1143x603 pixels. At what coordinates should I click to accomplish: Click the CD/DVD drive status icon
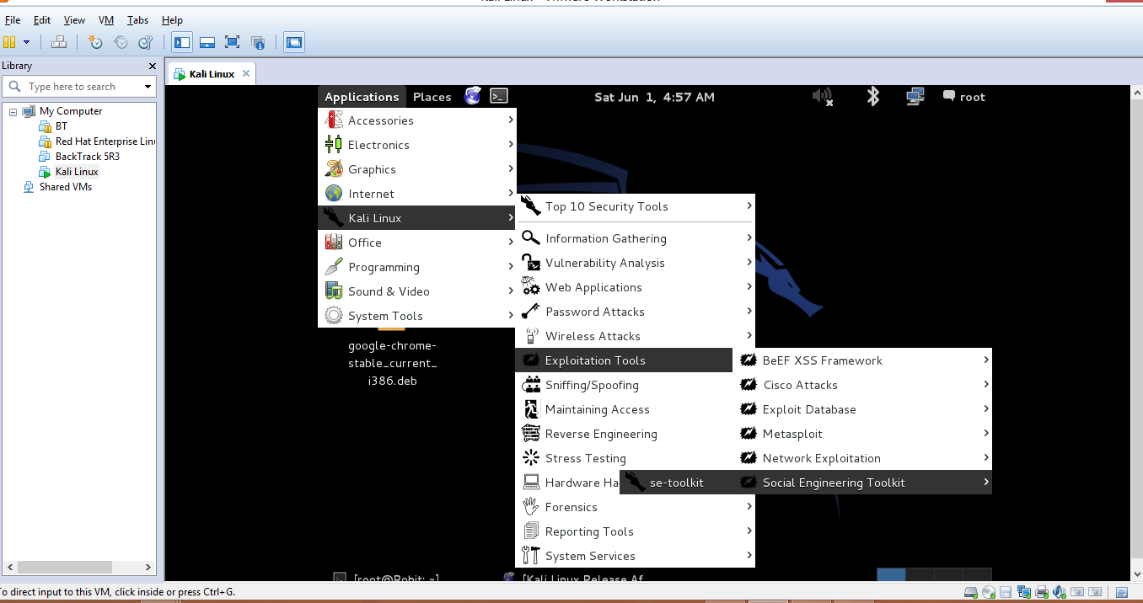[x=990, y=592]
